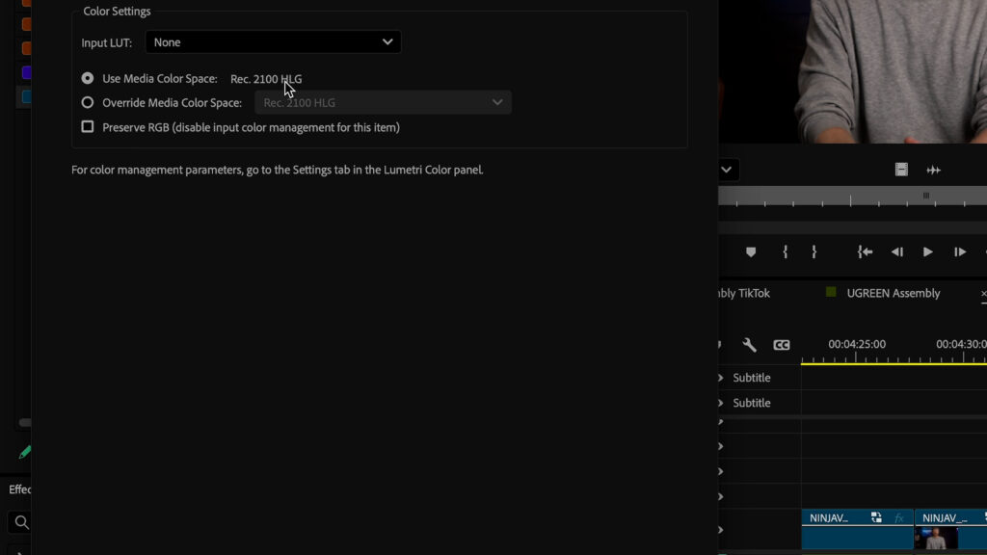987x555 pixels.
Task: Click the first NINJAV clip in timeline
Action: (856, 529)
